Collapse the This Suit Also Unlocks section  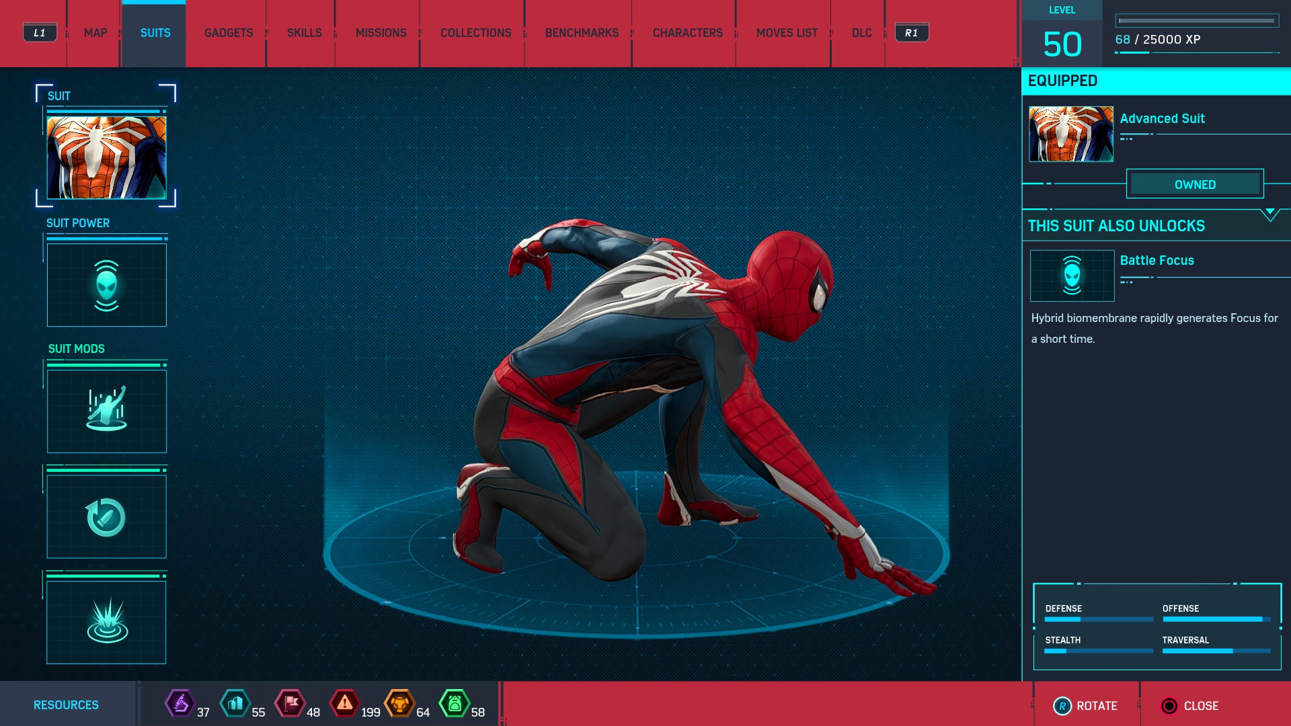1269,214
